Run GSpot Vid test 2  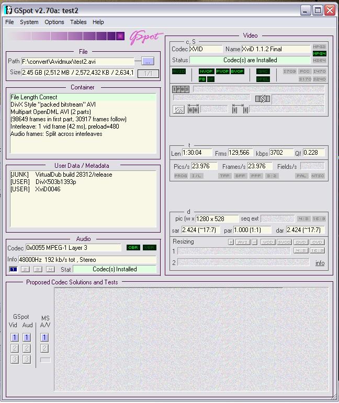click(x=15, y=348)
